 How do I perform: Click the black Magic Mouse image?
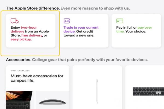click(52, 102)
